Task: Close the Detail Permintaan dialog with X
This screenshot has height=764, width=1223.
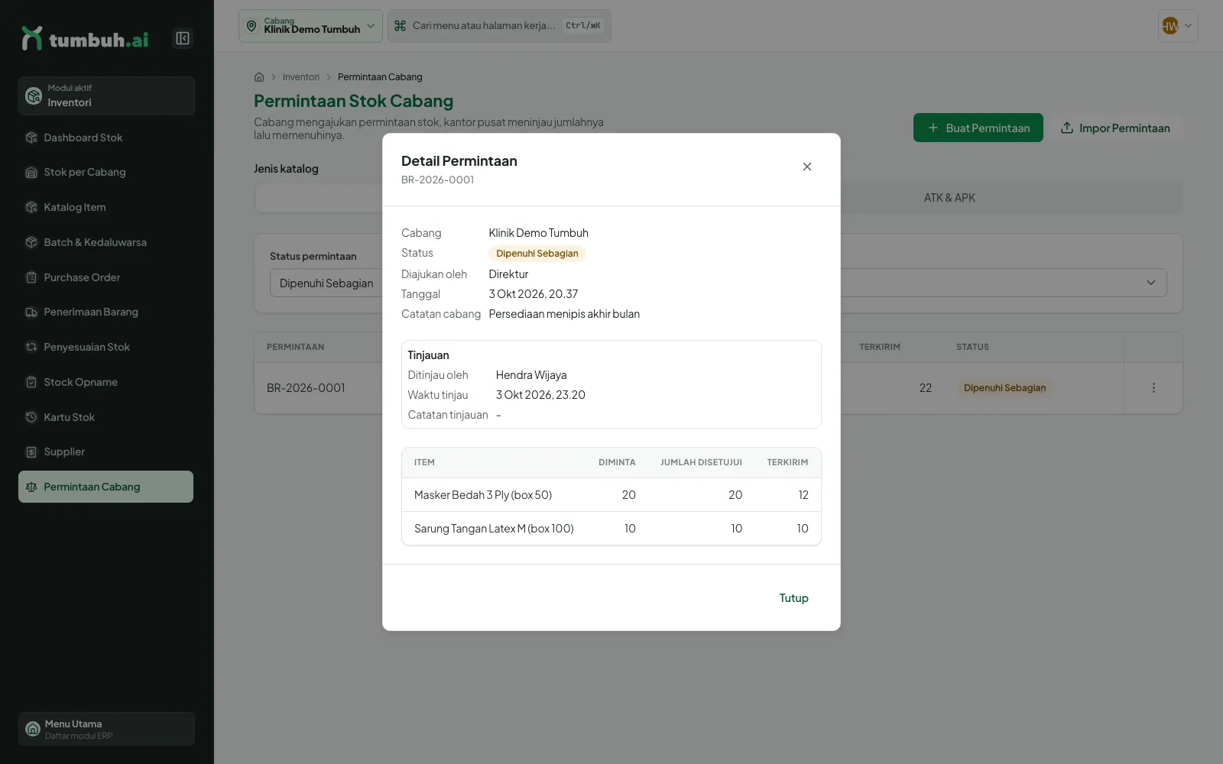Action: click(807, 167)
